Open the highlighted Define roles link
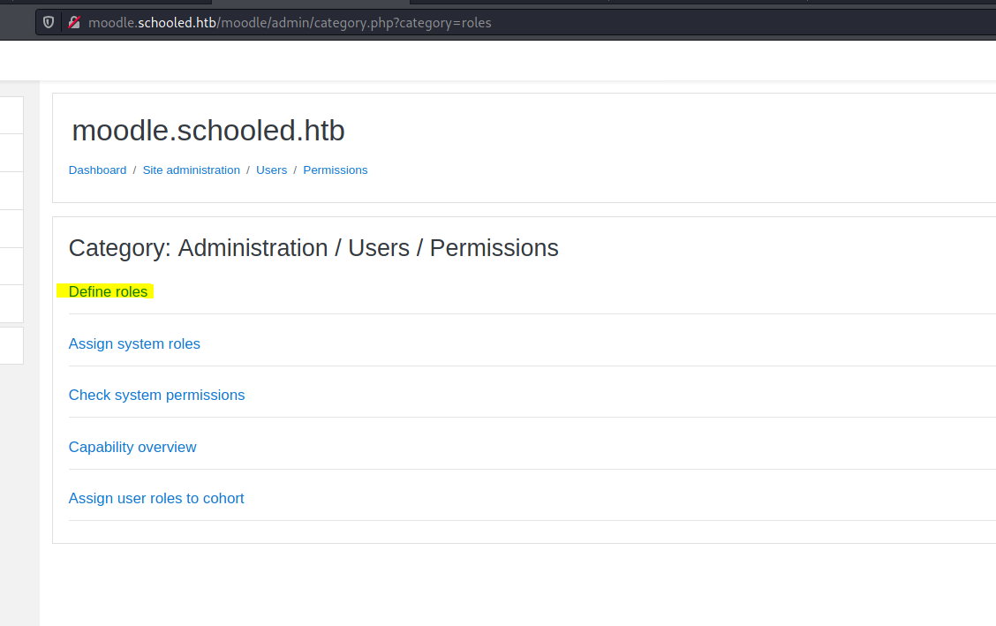 pos(108,291)
